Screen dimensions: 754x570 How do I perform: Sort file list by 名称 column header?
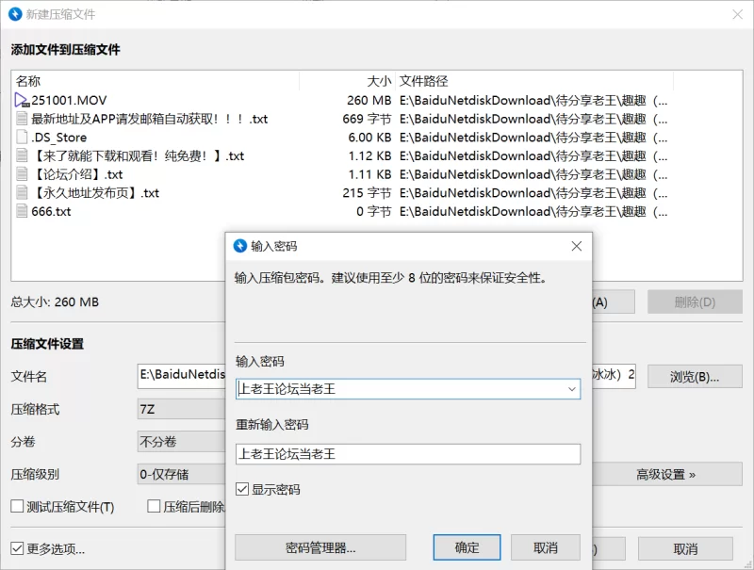[x=28, y=81]
